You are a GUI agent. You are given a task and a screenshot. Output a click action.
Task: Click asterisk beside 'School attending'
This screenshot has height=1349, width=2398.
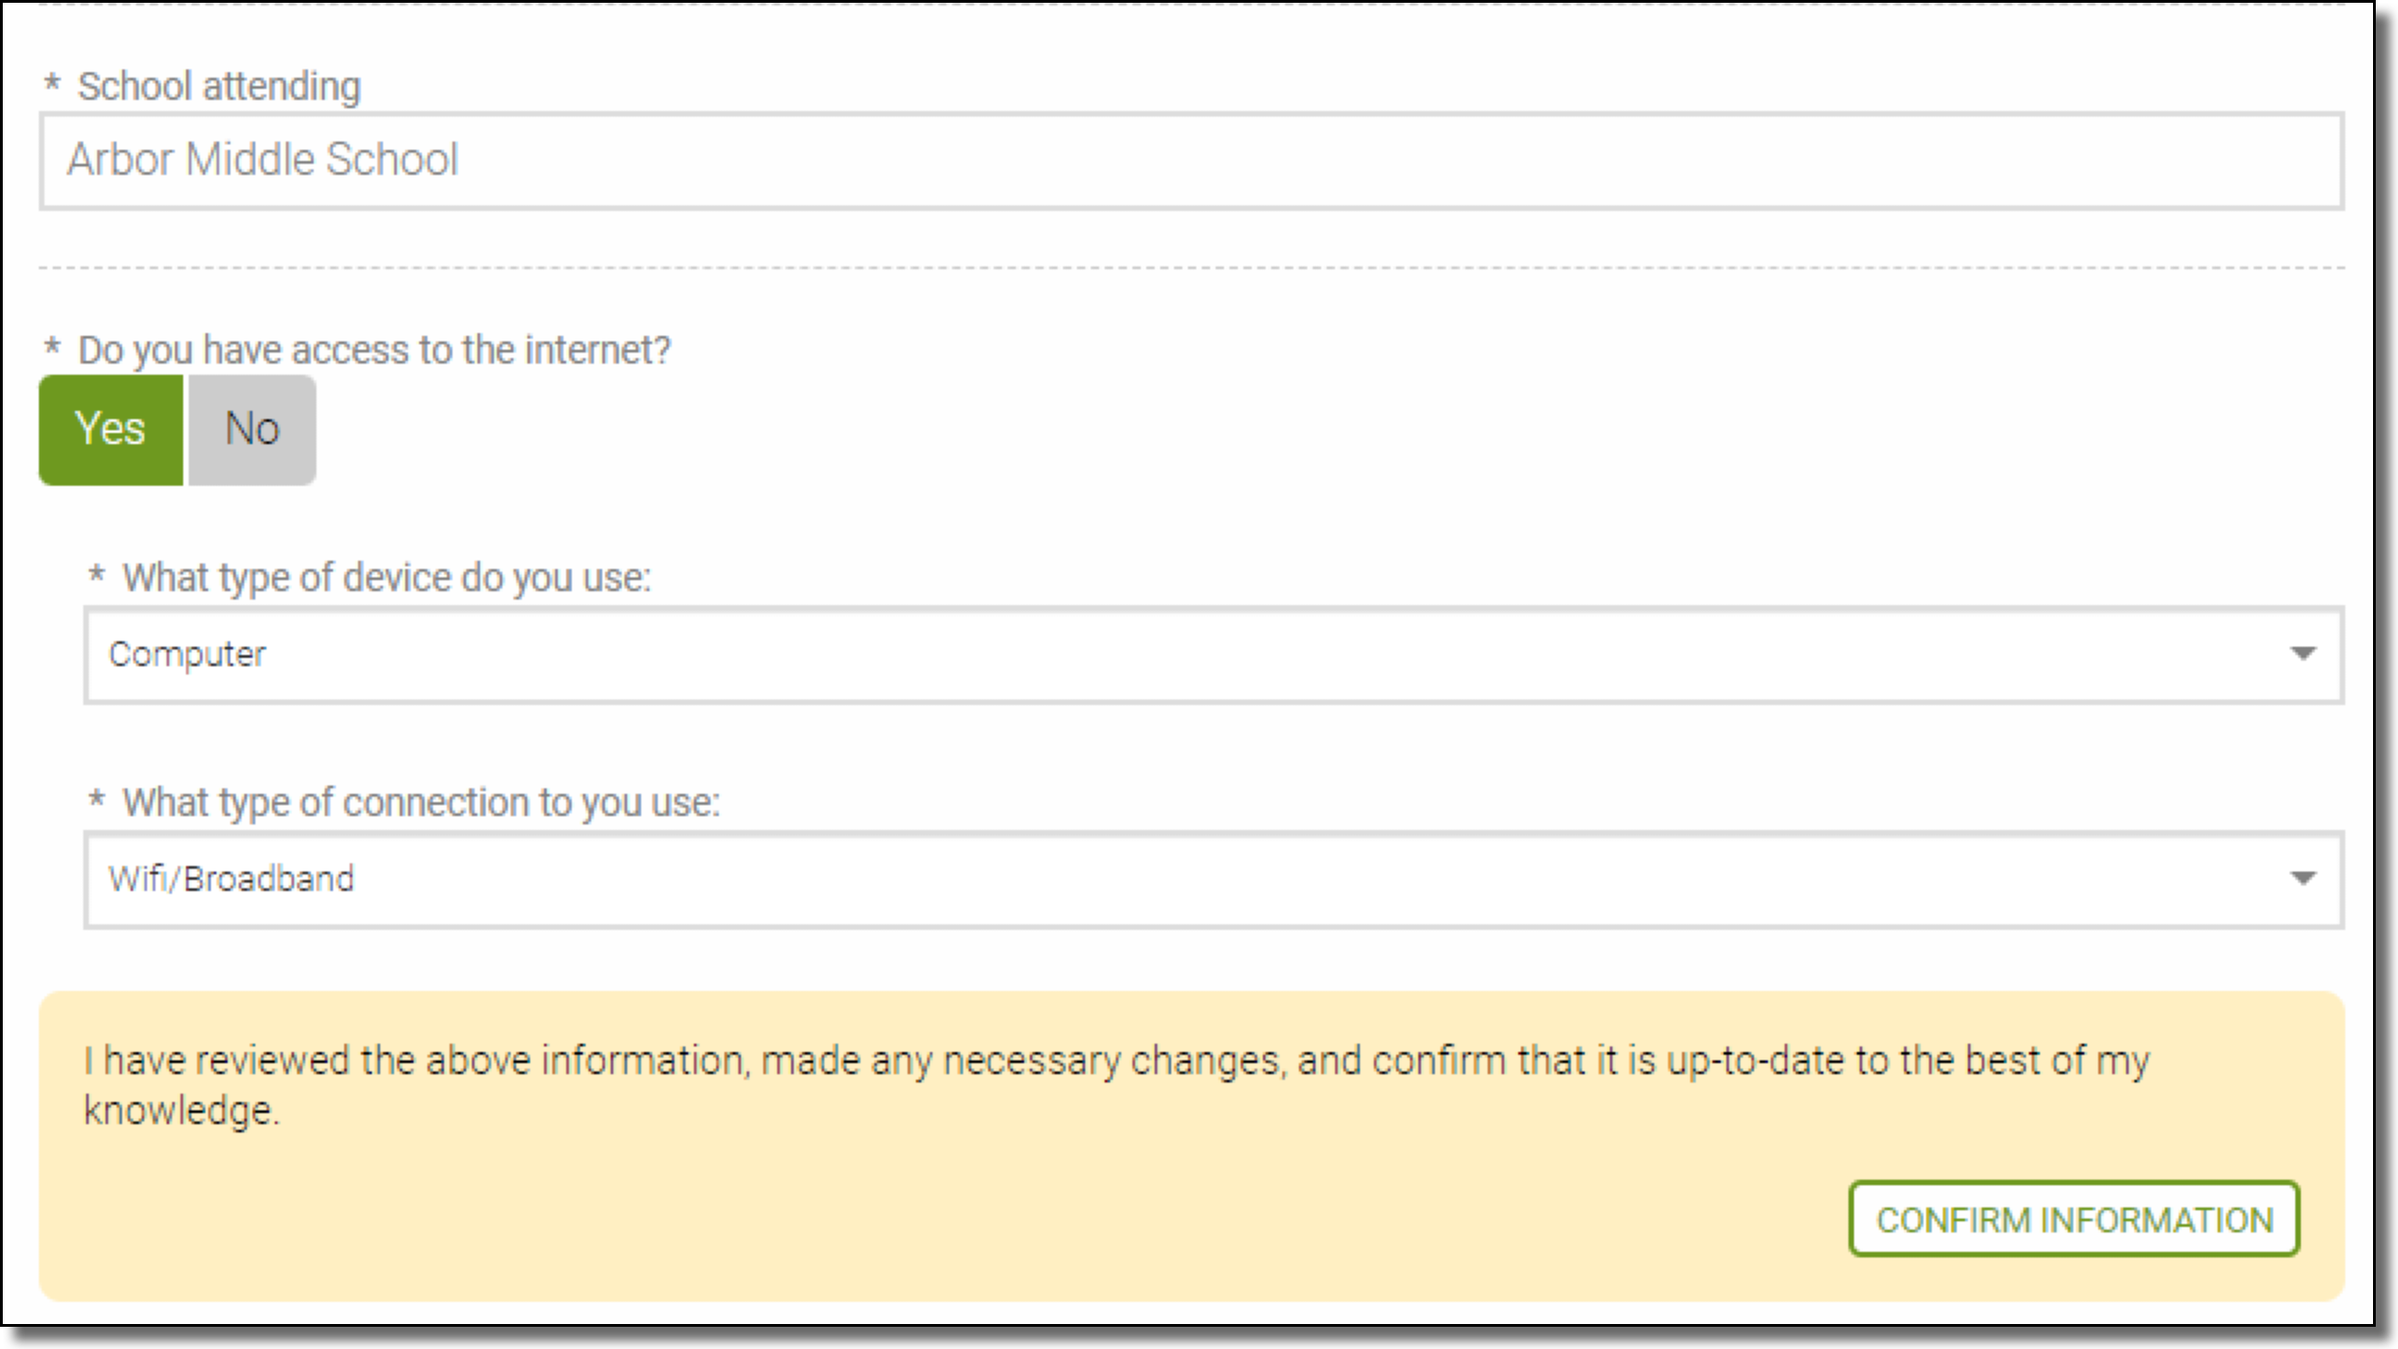point(52,84)
